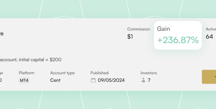The width and height of the screenshot is (216, 109).
Task: Click the person icon next to investor count
Action: pyautogui.click(x=143, y=80)
